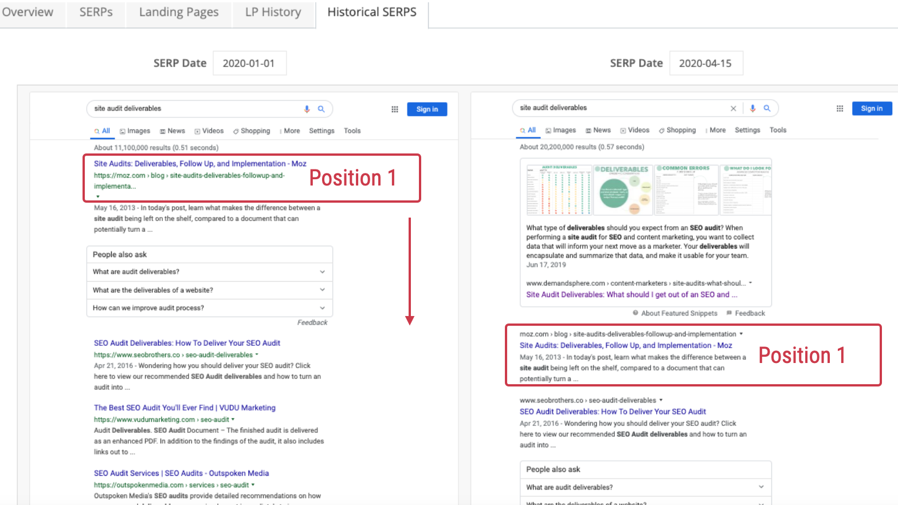This screenshot has width=898, height=505.
Task: Expand the moz.com result breadcrumb arrow on the right
Action: point(740,333)
